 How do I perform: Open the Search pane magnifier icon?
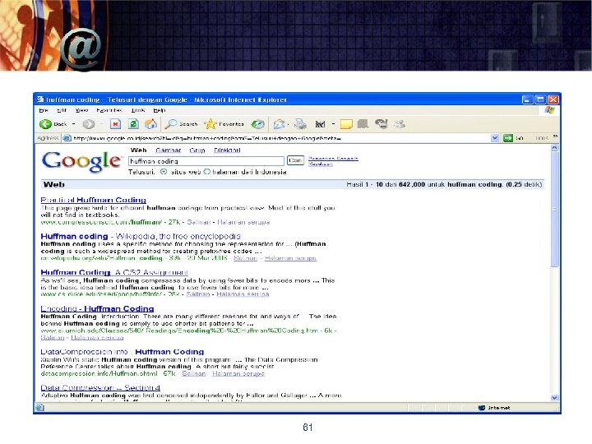point(171,124)
